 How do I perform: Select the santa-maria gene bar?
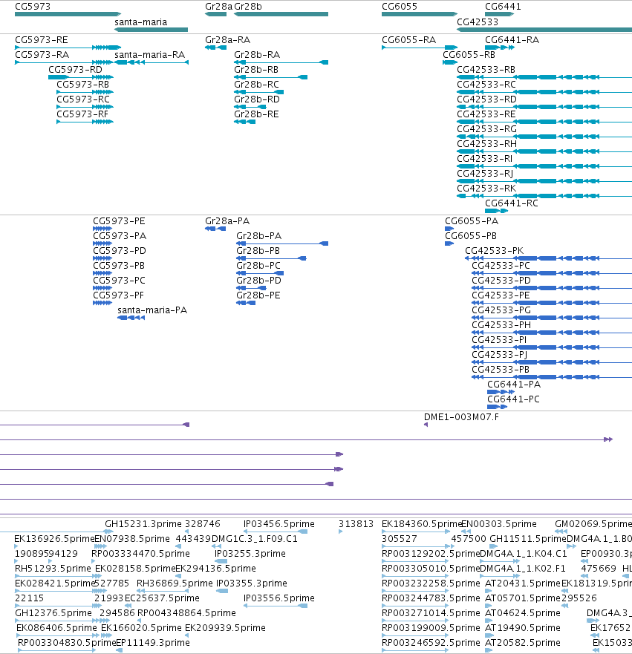151,30
